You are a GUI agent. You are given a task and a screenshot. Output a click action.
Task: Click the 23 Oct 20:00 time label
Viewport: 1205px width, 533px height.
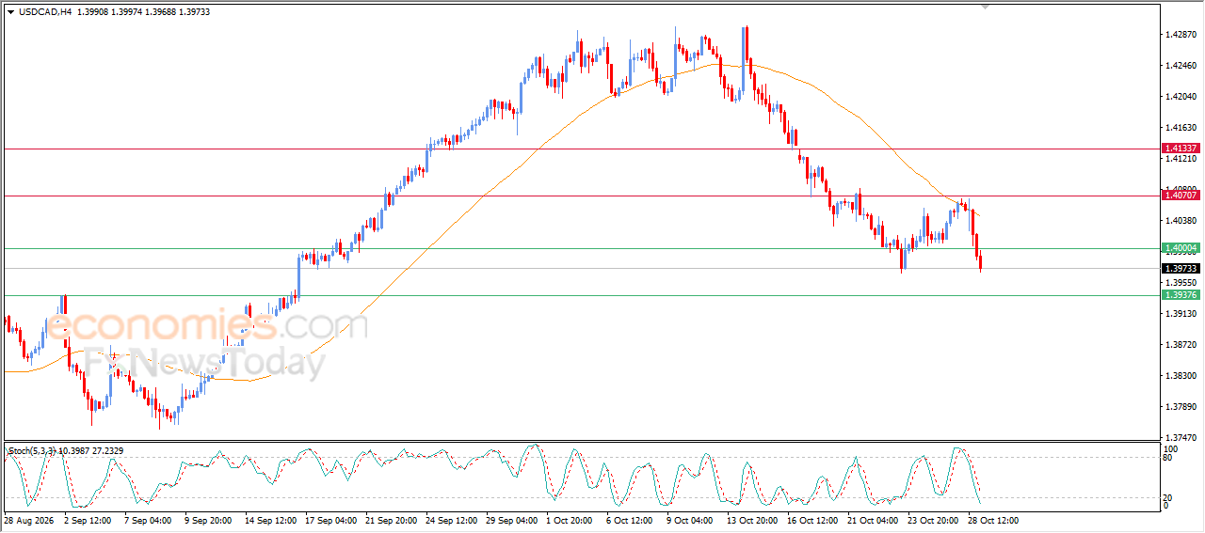(x=934, y=520)
